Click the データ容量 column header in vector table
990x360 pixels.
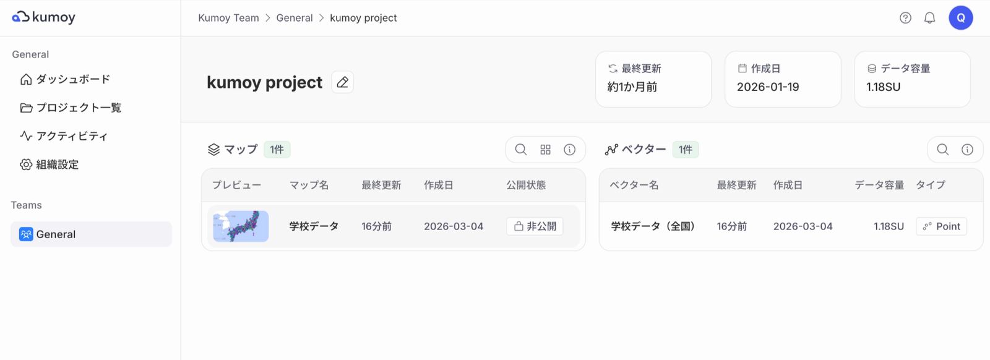click(x=879, y=185)
